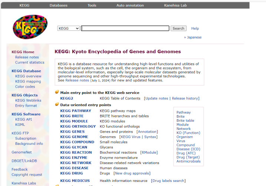Open KEGG ENZYME entry point
The width and height of the screenshot is (266, 186).
74,158
